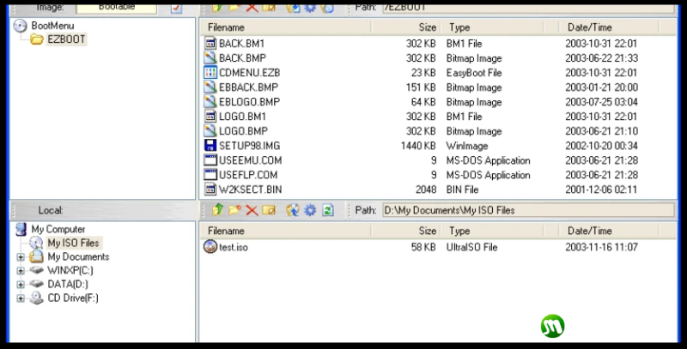Sort image files by Filename column header
Screen dimensions: 687x349
(x=286, y=27)
